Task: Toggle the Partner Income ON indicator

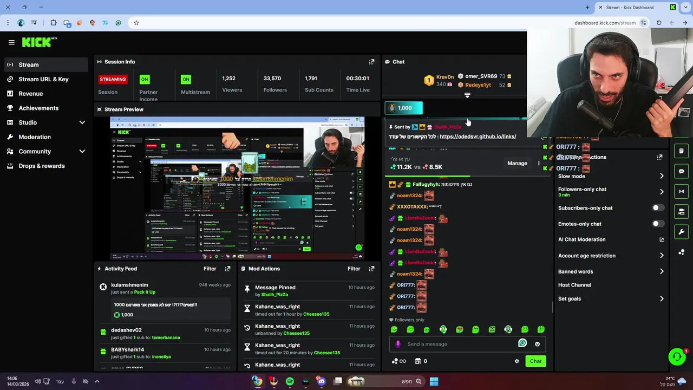Action: pyautogui.click(x=145, y=79)
